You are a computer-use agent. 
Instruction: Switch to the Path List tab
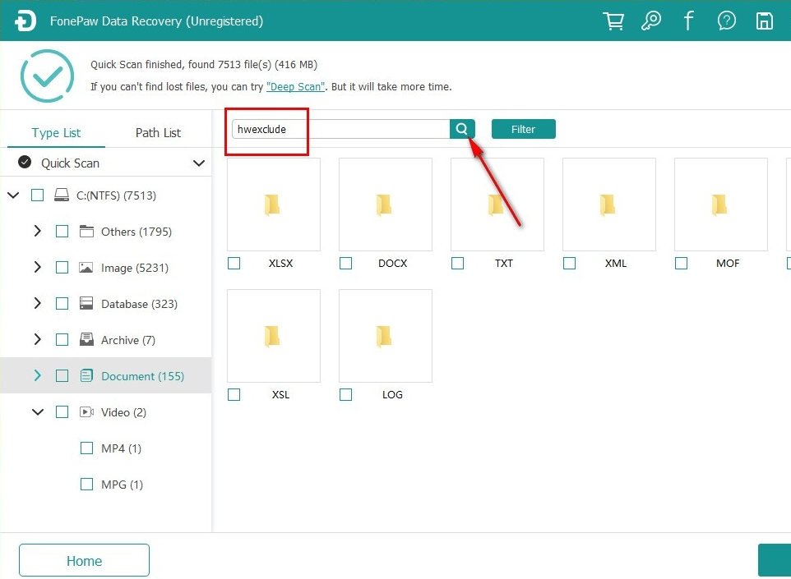point(158,132)
